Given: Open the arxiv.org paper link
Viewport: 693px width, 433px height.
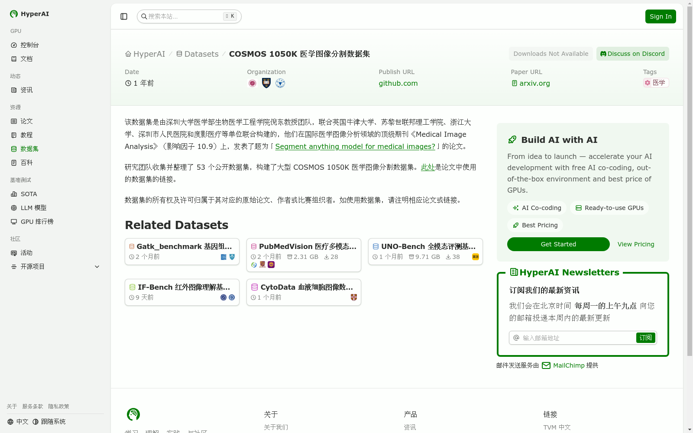Looking at the screenshot, I should tap(531, 83).
